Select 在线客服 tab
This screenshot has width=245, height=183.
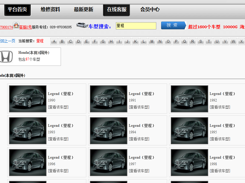pos(116,10)
